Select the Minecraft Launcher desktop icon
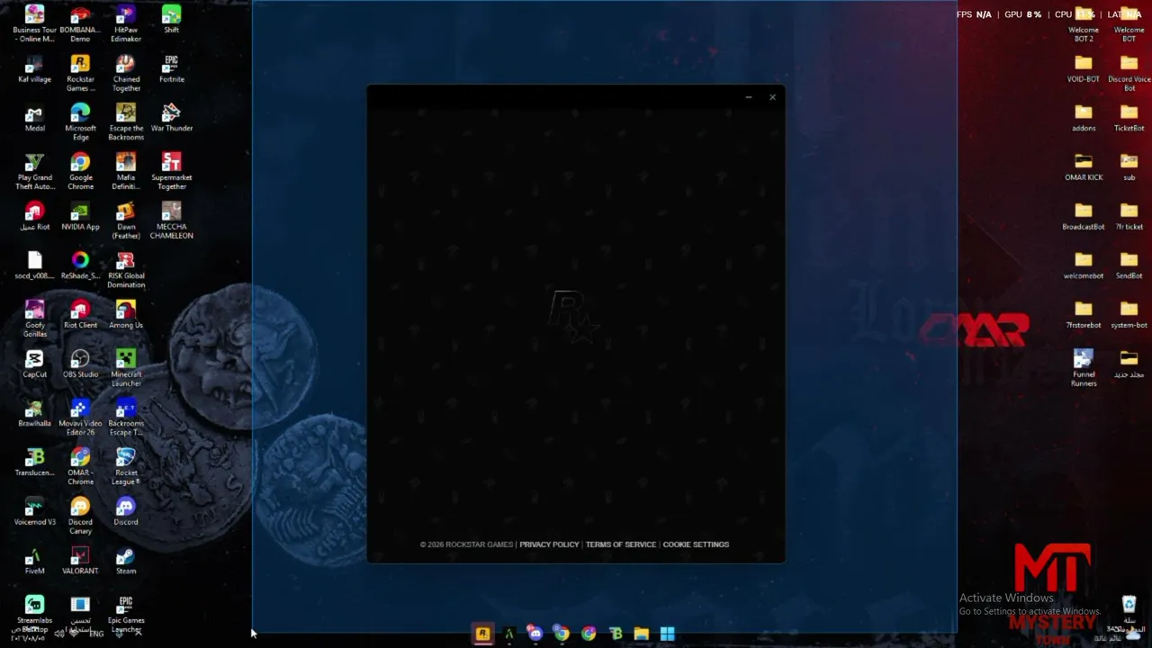Viewport: 1152px width, 648px height. click(126, 368)
